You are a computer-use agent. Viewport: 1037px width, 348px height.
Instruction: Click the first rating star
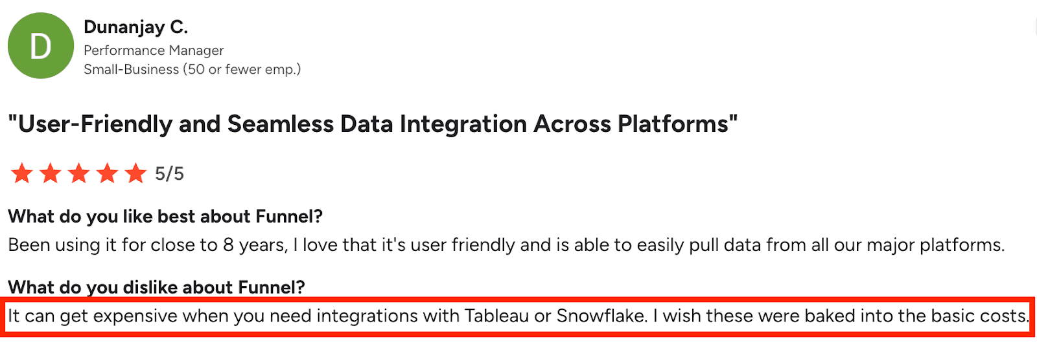tap(22, 173)
